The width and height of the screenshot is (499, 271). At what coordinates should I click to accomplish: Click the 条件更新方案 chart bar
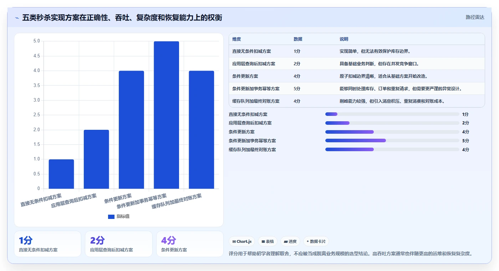click(131, 130)
